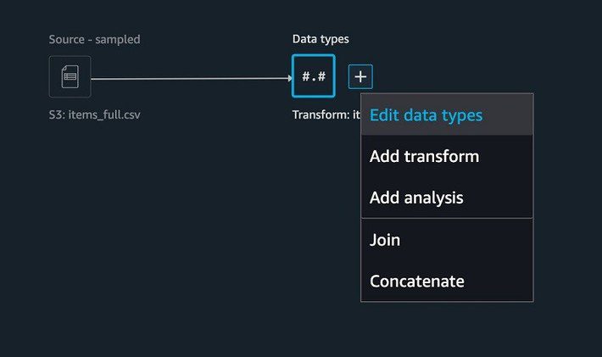Click the arrowhead entering the Data types node
Viewport: 602px width, 357px height.
[290, 79]
